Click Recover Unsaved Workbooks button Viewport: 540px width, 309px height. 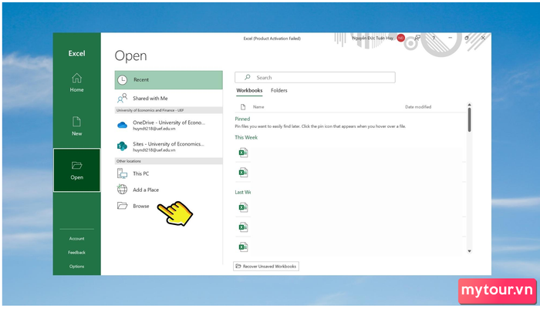click(266, 267)
